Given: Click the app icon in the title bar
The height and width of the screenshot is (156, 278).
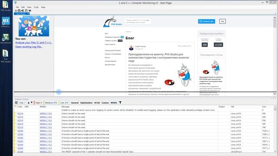Looking at the screenshot, I should (x=16, y=3).
